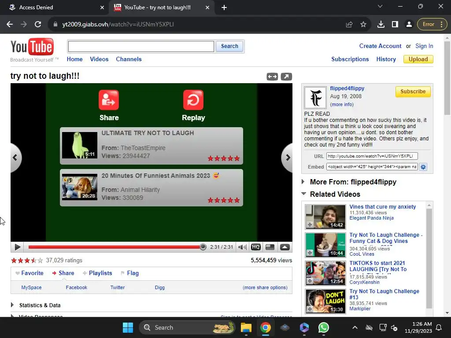Open Vines that cure my anxiety thumbnail

coord(325,217)
